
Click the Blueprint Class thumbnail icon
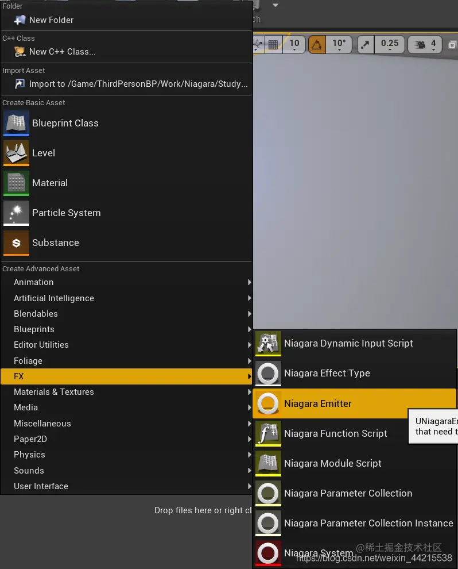coord(16,124)
